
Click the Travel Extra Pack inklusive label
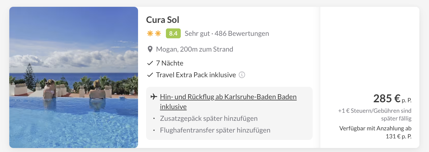pos(196,75)
